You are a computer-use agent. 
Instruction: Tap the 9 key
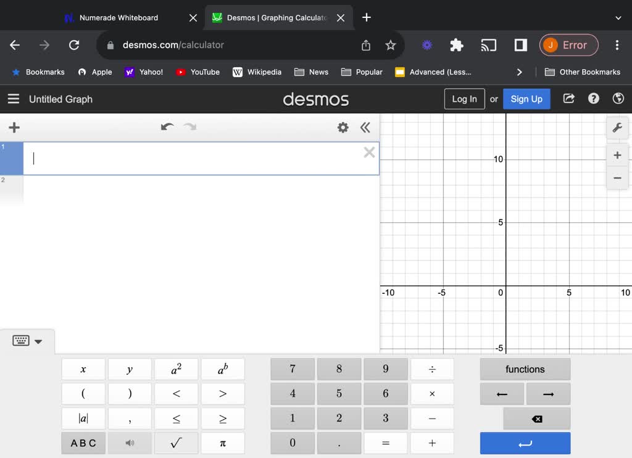(385, 369)
